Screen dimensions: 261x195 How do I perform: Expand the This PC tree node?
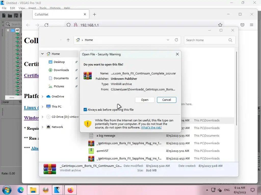(43, 107)
